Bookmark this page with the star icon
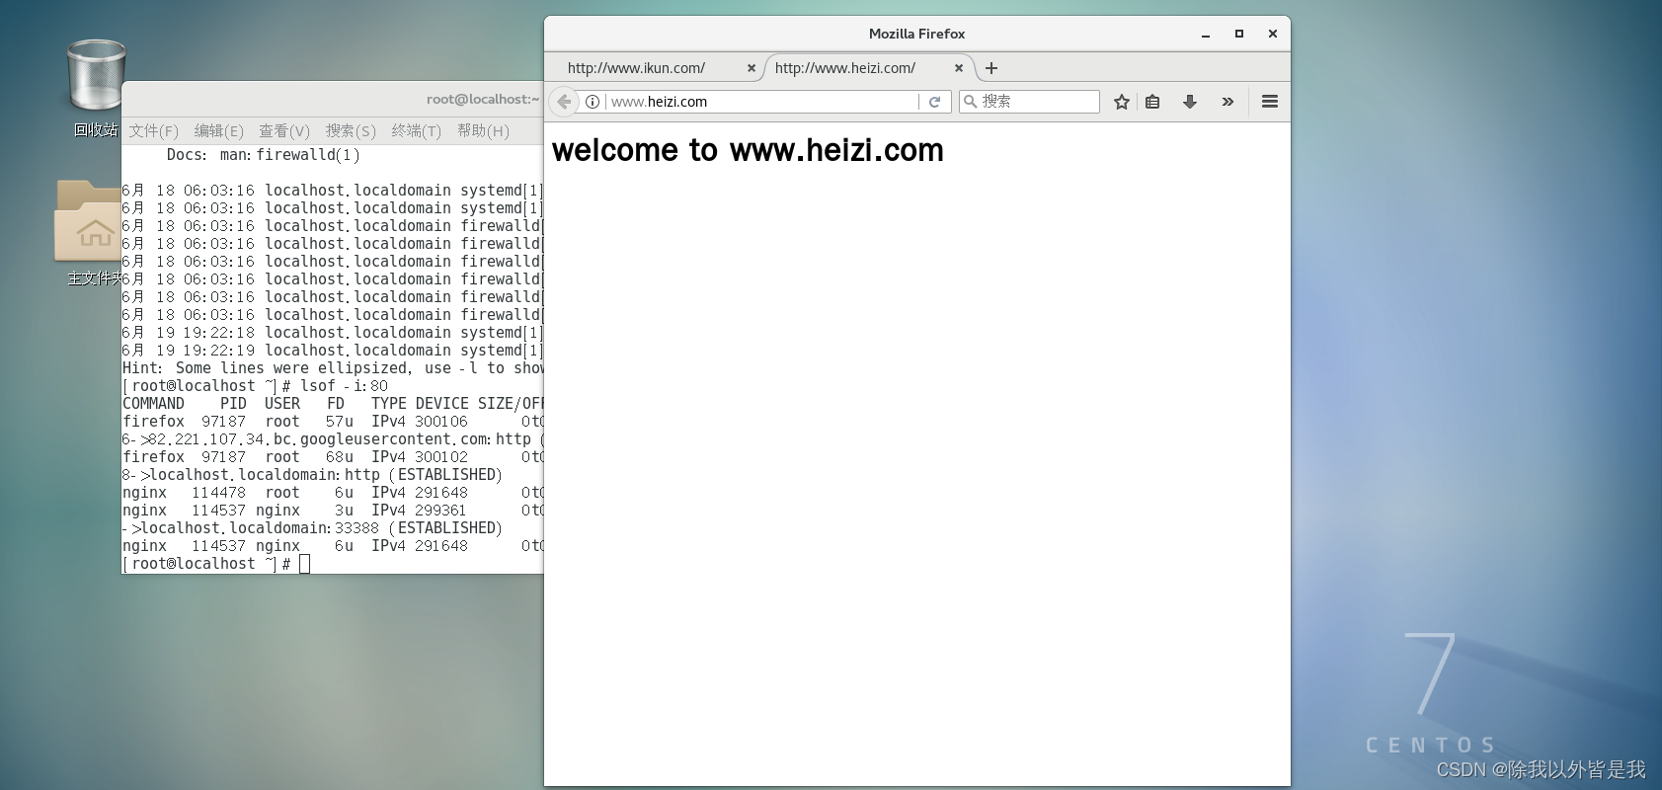The image size is (1662, 790). click(x=1122, y=102)
